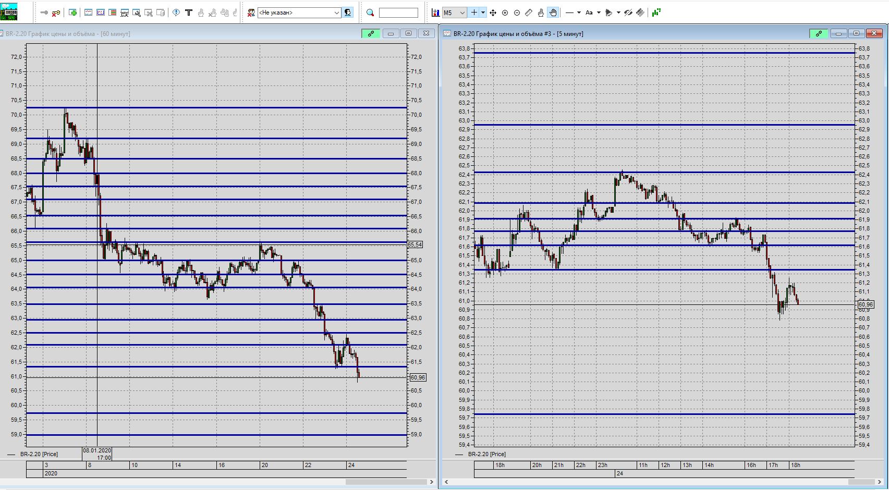The image size is (889, 490).
Task: Click the window with wrench settings icon
Action: (137, 13)
